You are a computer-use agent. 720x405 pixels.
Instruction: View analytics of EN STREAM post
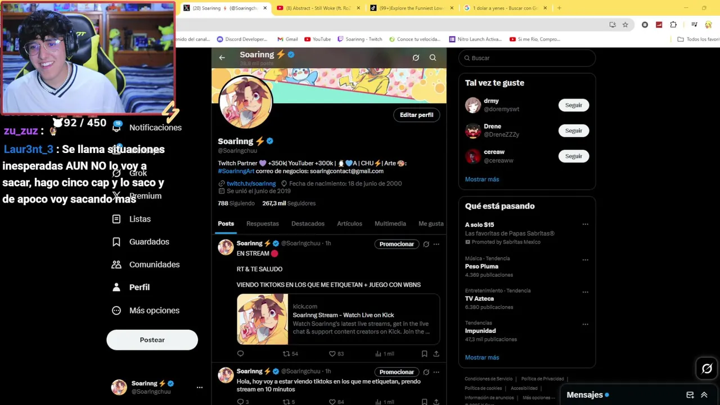point(384,354)
